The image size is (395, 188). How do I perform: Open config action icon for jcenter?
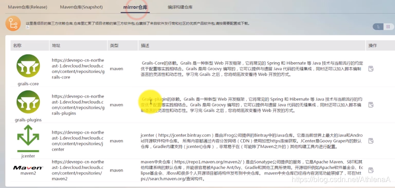click(371, 141)
